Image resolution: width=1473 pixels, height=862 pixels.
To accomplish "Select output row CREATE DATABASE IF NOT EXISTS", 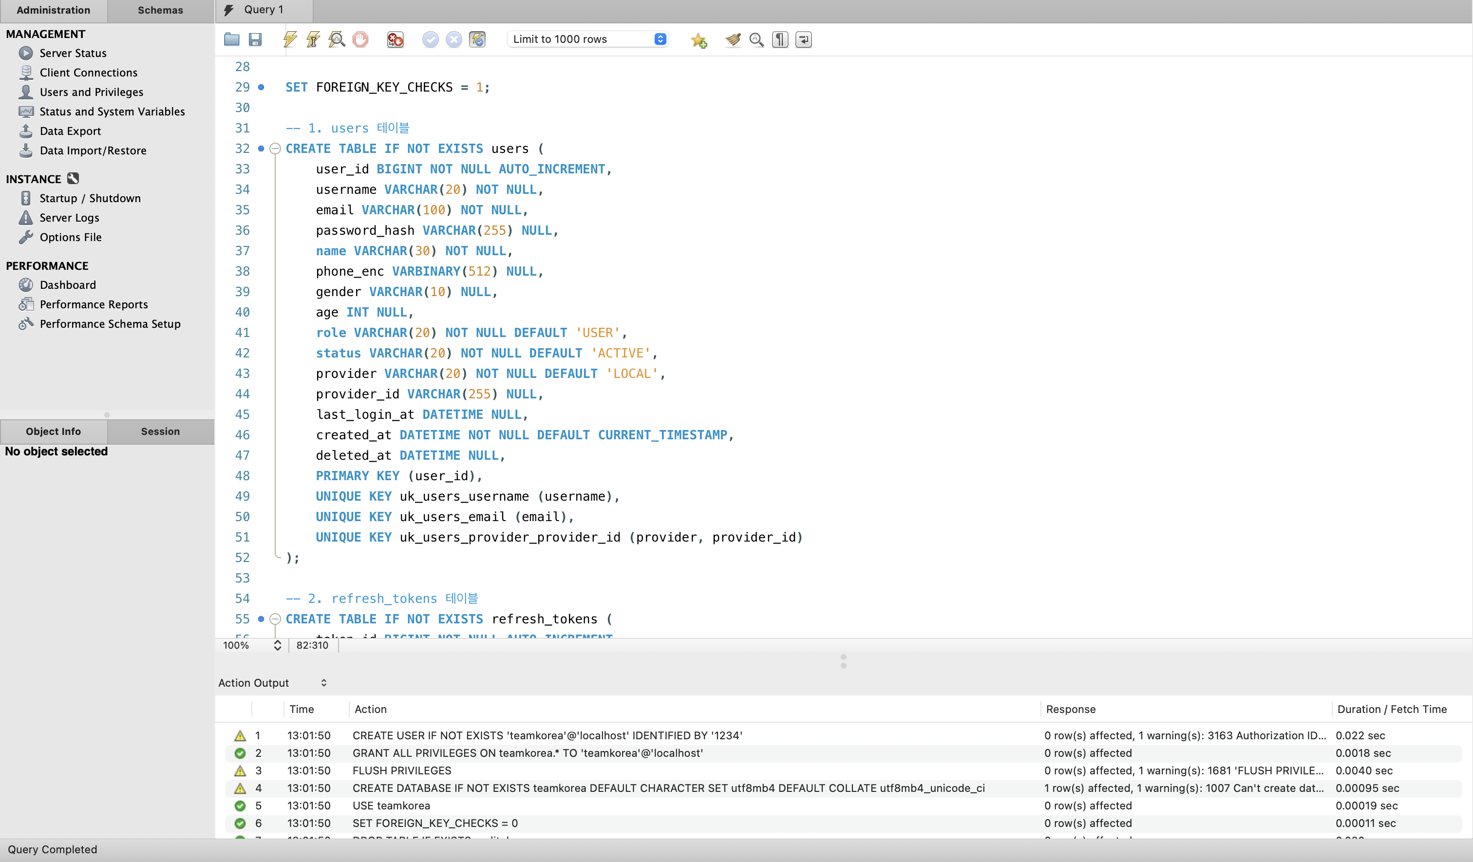I will (x=843, y=788).
